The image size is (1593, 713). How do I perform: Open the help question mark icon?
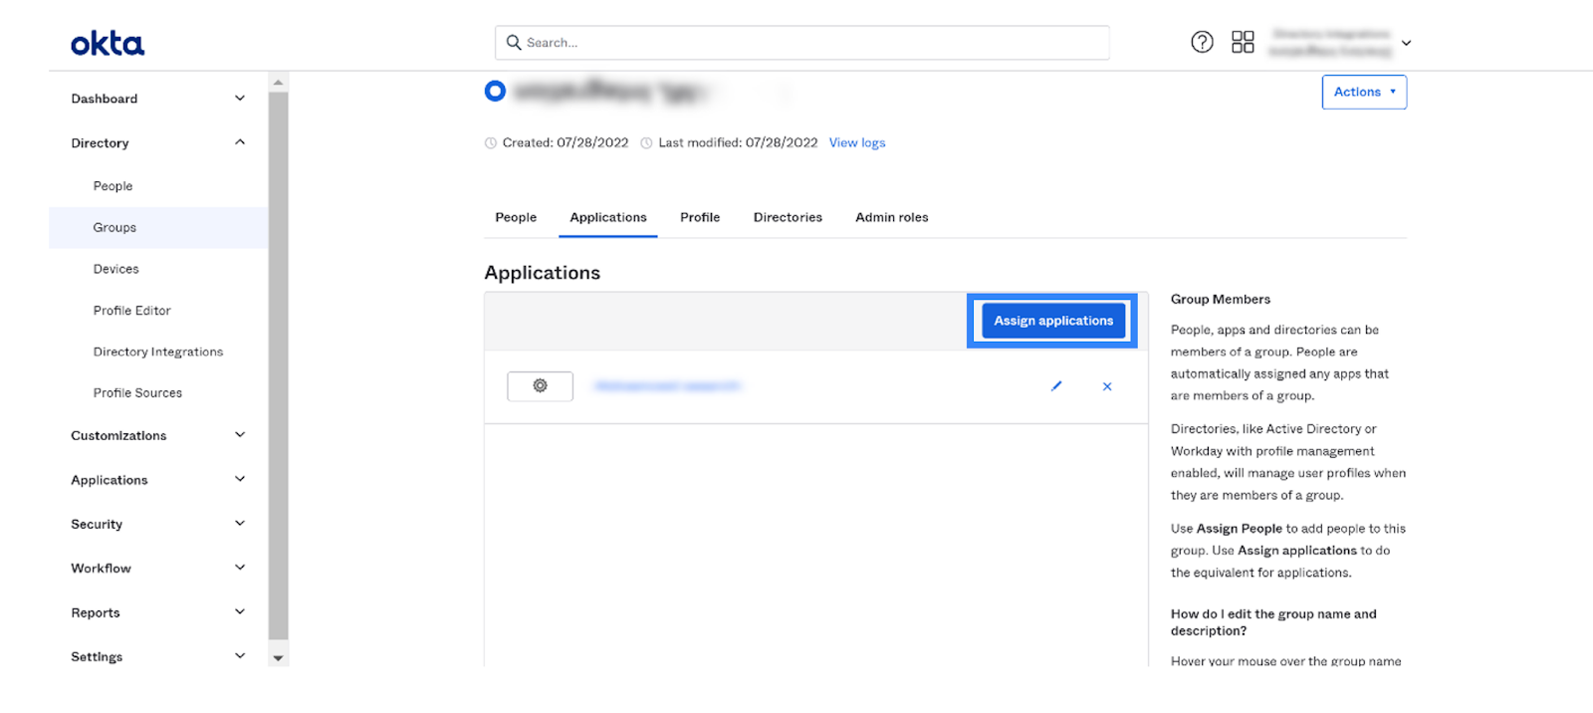coord(1202,42)
